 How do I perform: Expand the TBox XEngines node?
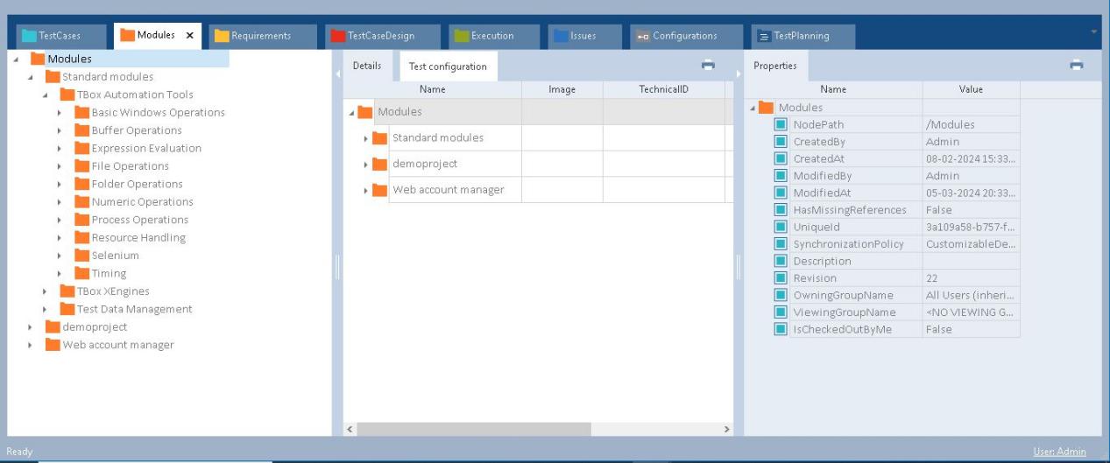click(x=46, y=291)
